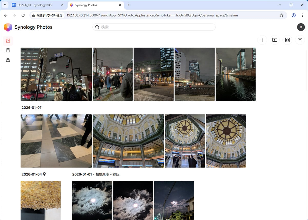Open a new browser tab
This screenshot has height=220, width=308.
[x=129, y=5]
